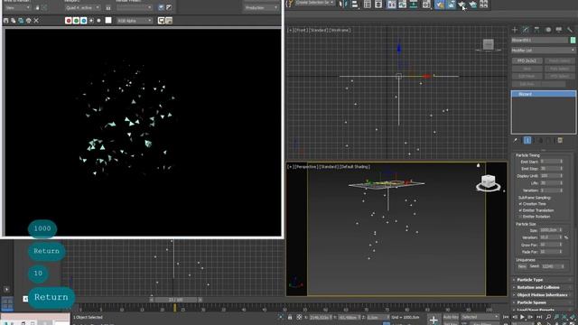This screenshot has width=578, height=325.
Task: Click the Align tool icon
Action: pos(355,4)
